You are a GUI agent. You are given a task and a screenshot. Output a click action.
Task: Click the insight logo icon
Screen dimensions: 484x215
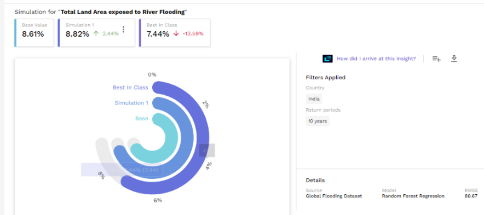click(x=327, y=59)
